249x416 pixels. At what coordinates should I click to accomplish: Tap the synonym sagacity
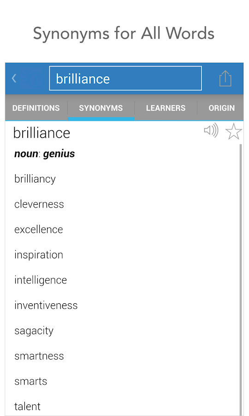(x=34, y=331)
